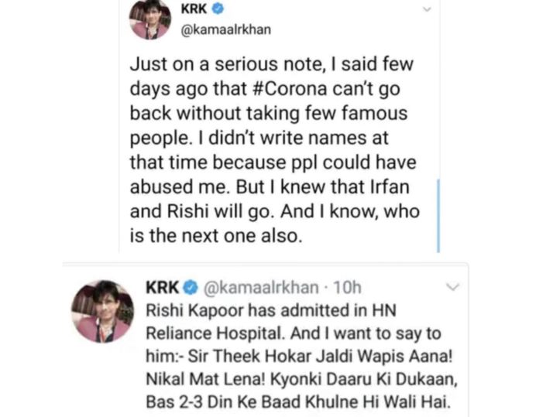The height and width of the screenshot is (417, 560).
Task: Click the verified badge in the 10h tweet header
Action: (x=191, y=288)
